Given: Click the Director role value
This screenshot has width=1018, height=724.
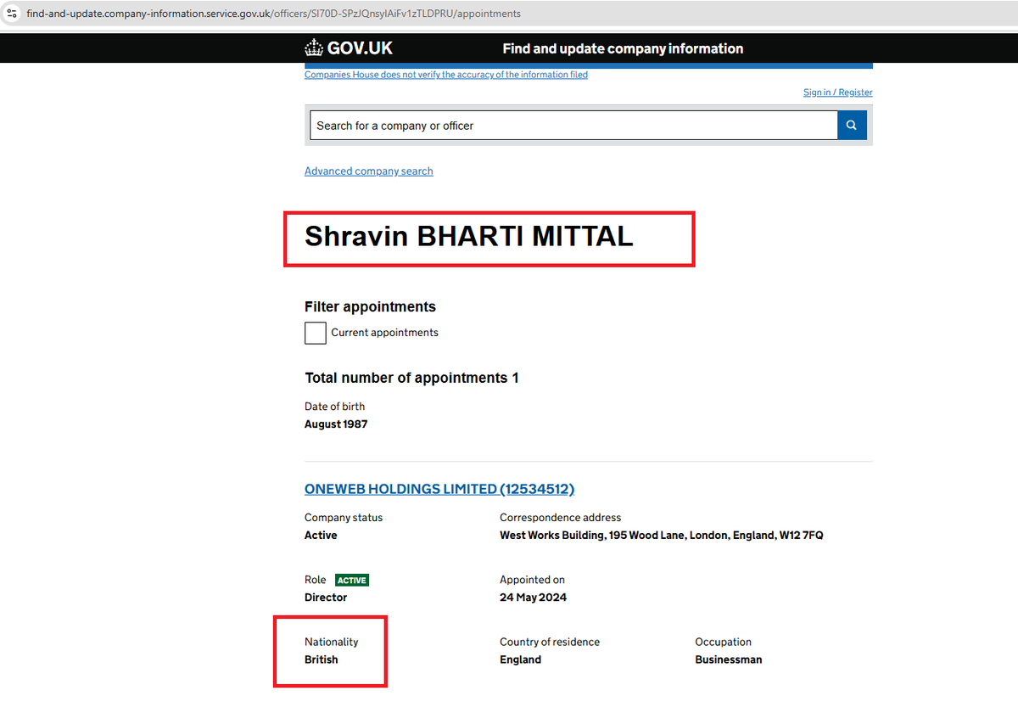Looking at the screenshot, I should (326, 598).
